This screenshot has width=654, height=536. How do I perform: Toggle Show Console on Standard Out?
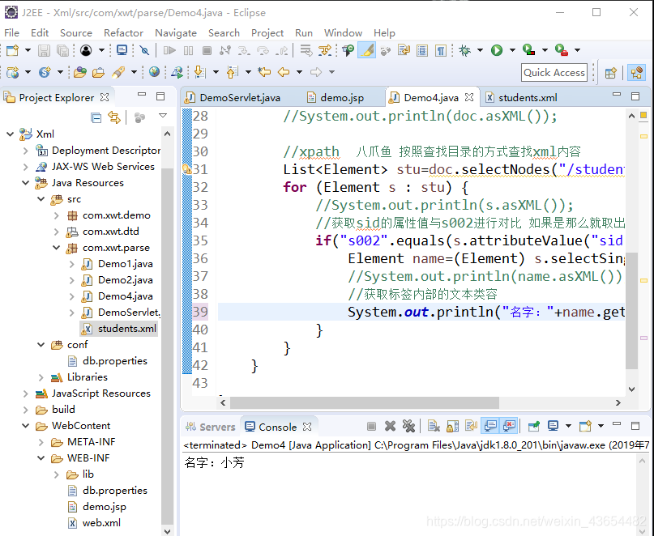click(x=490, y=426)
